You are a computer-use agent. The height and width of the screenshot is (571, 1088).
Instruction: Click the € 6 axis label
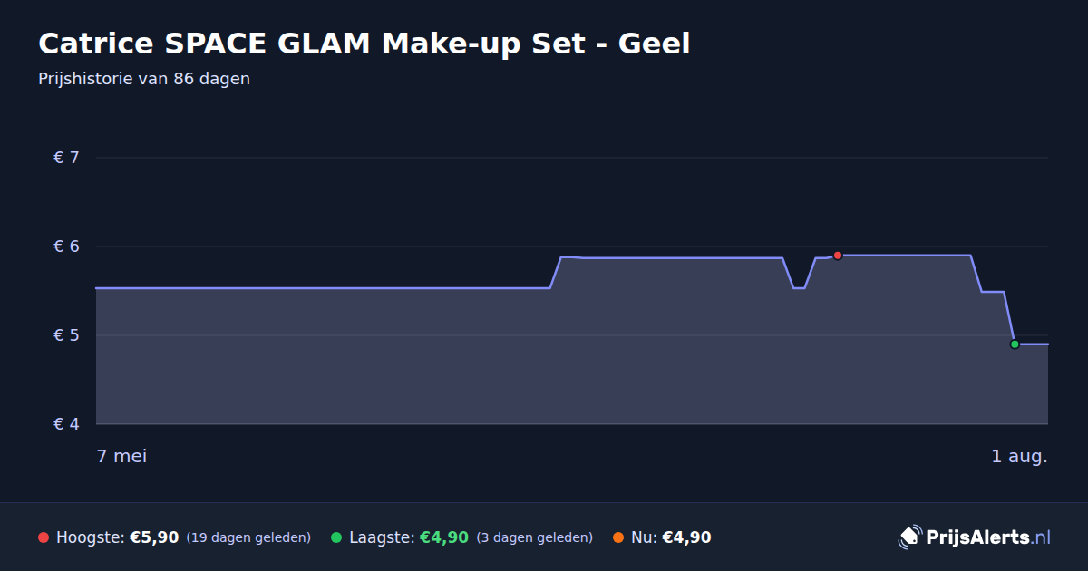pos(67,247)
